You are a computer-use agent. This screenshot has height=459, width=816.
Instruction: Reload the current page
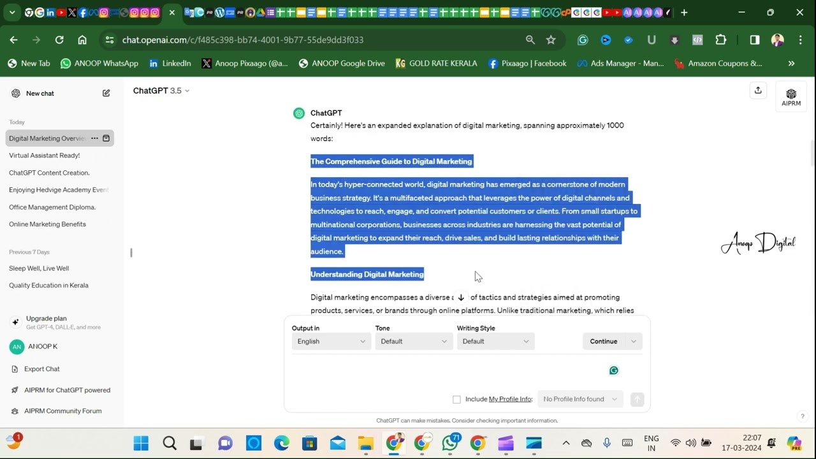[x=59, y=40]
